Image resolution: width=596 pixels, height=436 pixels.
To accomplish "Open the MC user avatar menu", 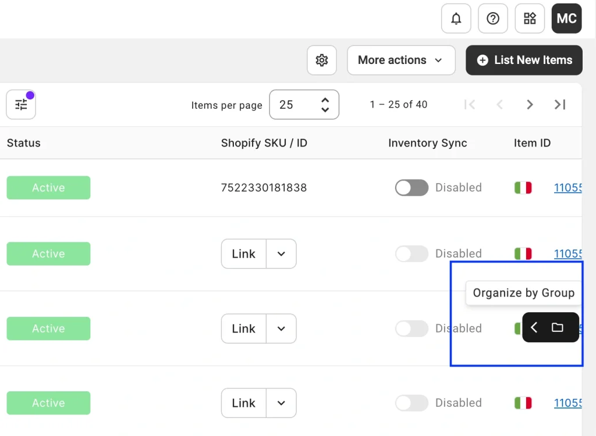I will (x=566, y=19).
